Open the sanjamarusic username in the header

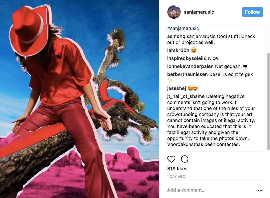point(199,12)
